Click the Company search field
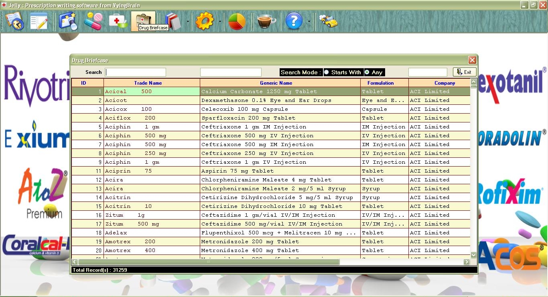 point(428,72)
